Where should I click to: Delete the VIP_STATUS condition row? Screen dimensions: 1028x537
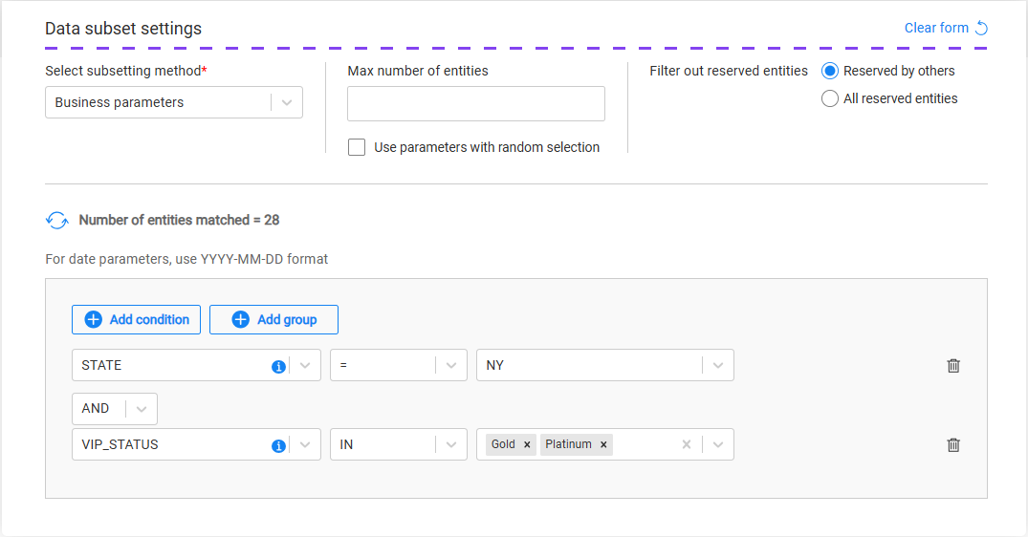[953, 445]
